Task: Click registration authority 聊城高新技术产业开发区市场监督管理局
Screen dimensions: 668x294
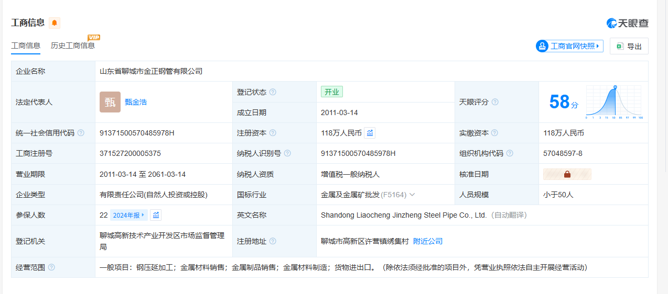Action: pyautogui.click(x=162, y=241)
